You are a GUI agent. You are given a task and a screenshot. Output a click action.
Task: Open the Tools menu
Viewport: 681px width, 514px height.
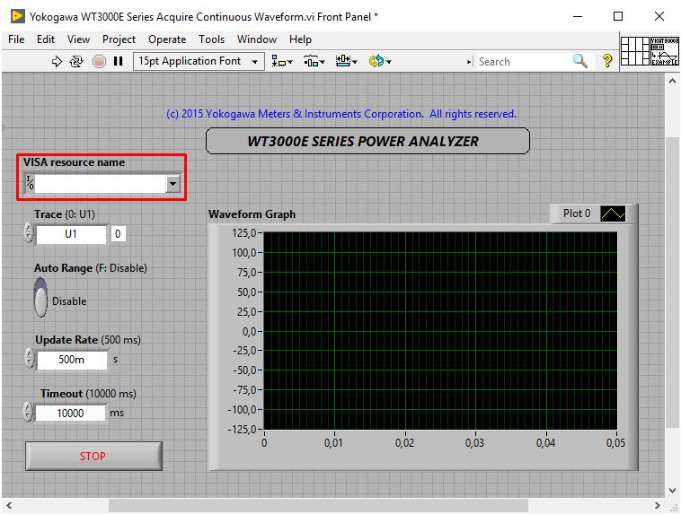click(211, 39)
